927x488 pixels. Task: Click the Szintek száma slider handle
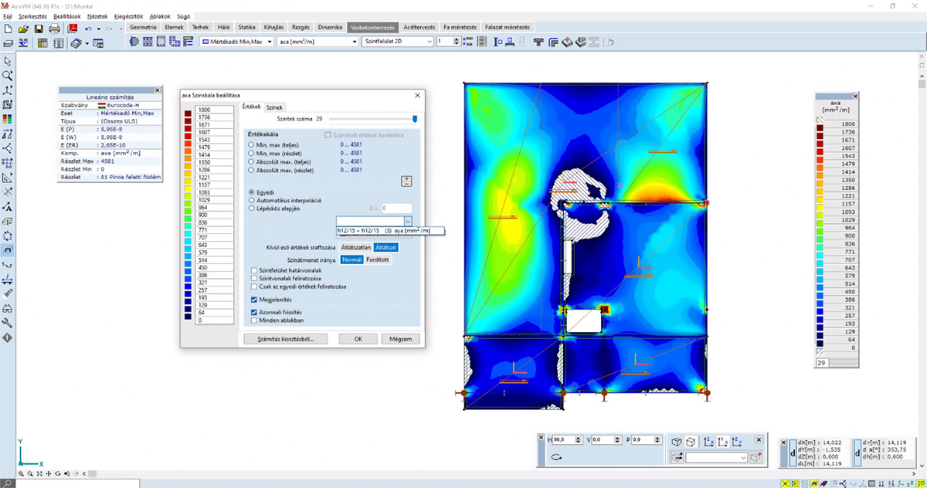(415, 119)
